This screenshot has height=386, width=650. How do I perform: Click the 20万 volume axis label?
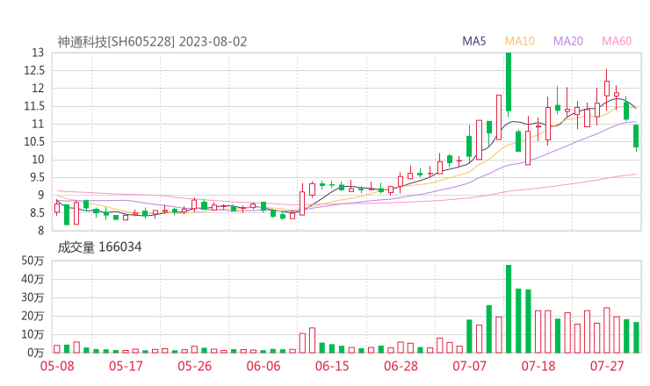(32, 316)
